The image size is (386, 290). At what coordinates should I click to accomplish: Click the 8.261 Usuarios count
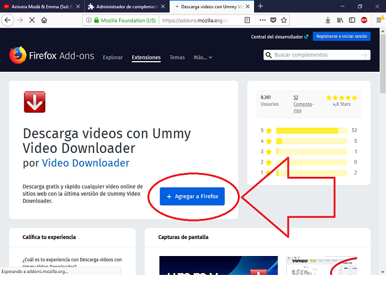[269, 101]
